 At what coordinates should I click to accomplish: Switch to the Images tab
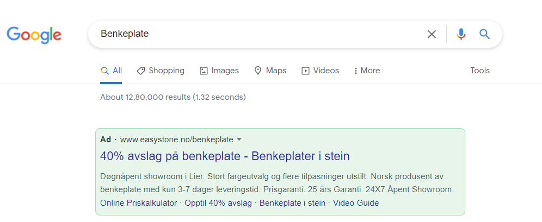tap(219, 71)
